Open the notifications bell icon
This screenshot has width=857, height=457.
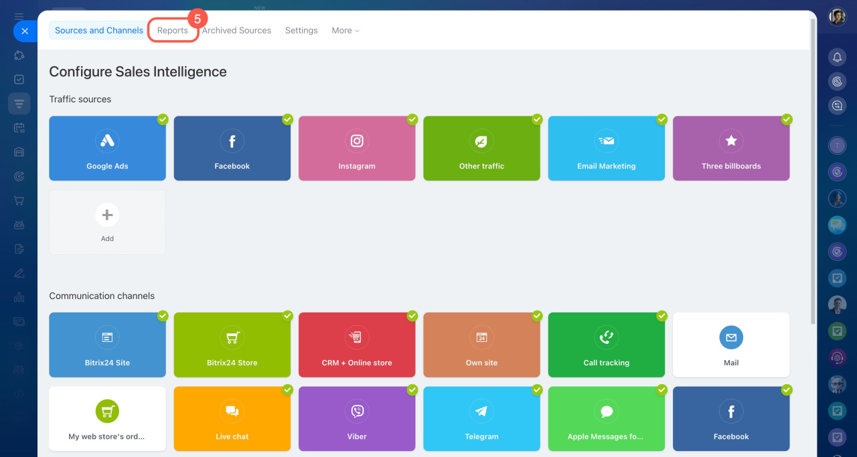(837, 58)
